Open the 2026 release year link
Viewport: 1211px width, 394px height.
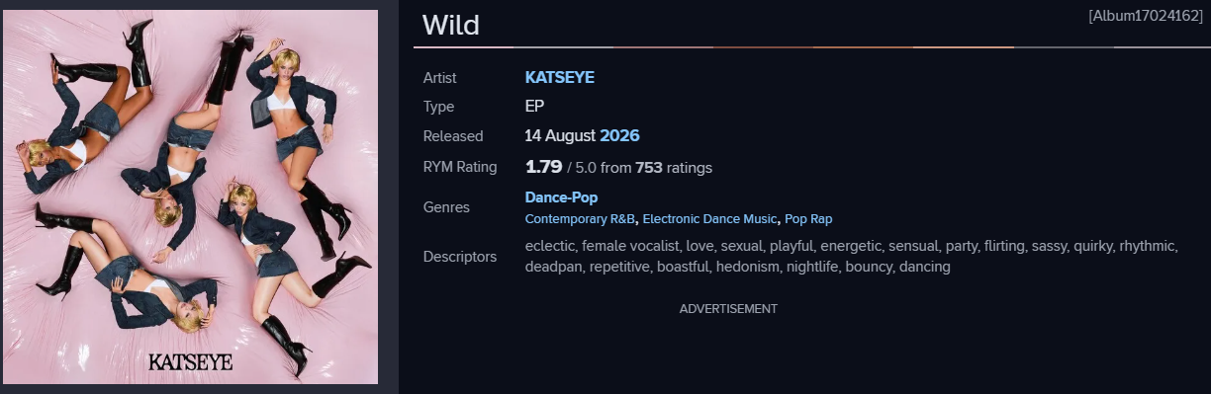tap(619, 135)
